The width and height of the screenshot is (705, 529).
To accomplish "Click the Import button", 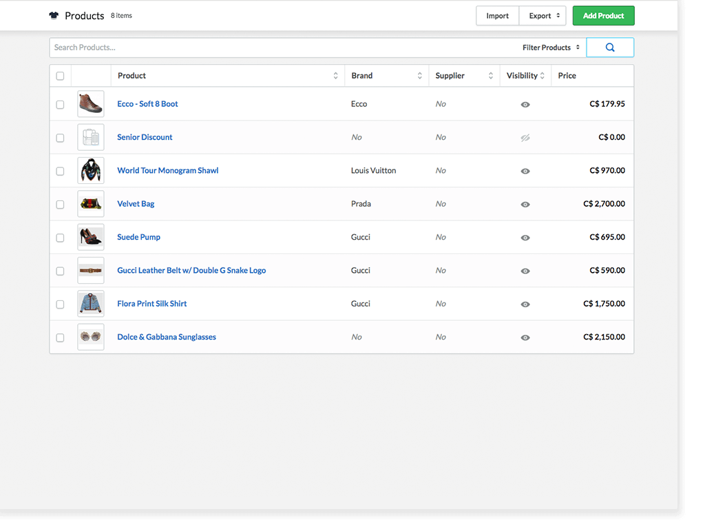I will (497, 16).
